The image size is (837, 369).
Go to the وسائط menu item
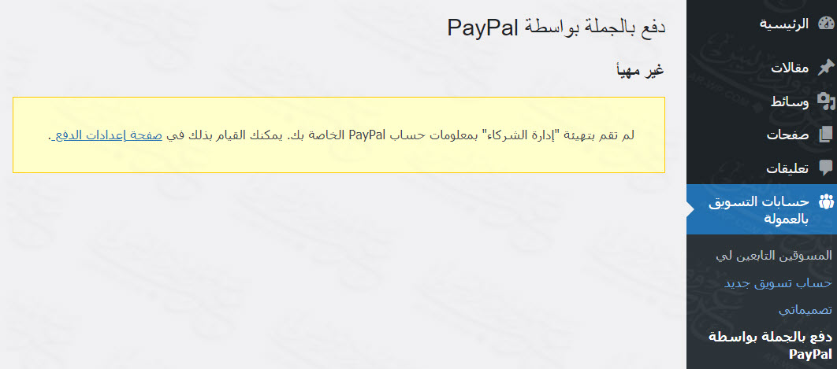790,101
